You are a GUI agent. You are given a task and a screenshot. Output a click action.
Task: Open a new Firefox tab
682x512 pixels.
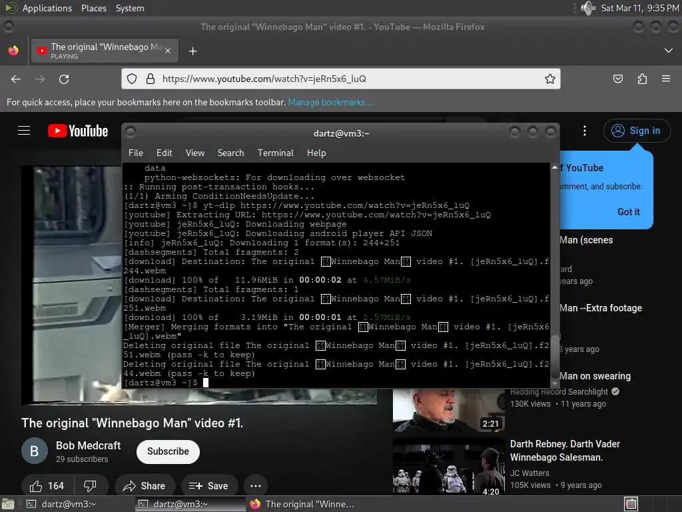click(x=192, y=51)
